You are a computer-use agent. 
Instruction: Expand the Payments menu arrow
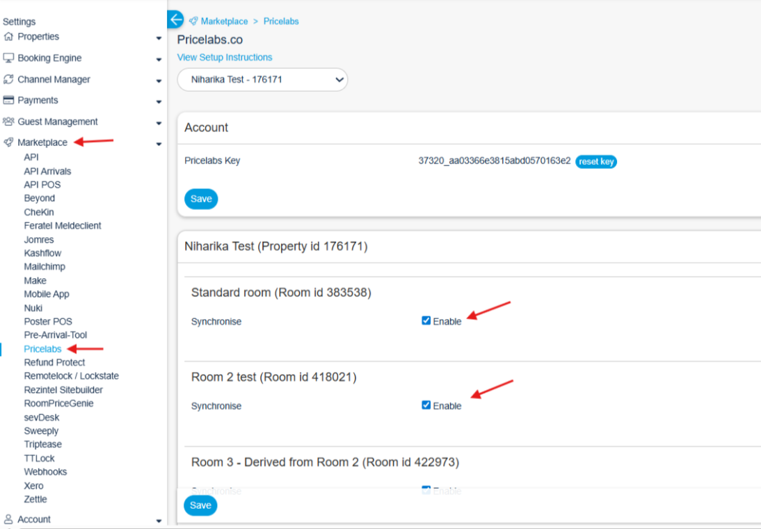click(159, 102)
